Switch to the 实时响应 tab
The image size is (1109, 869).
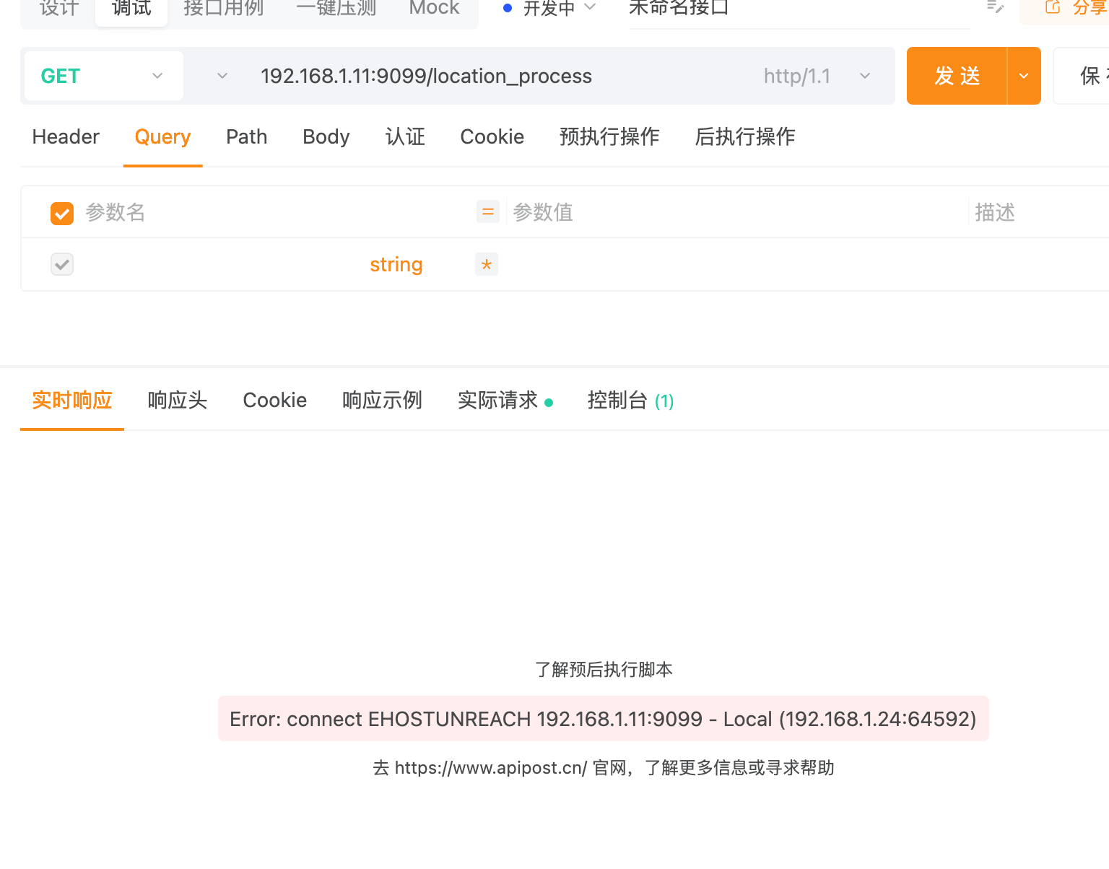tap(72, 400)
